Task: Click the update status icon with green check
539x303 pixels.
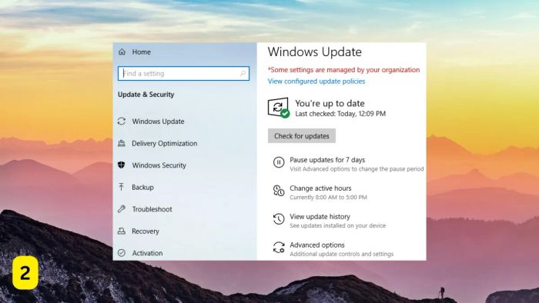Action: coord(279,108)
